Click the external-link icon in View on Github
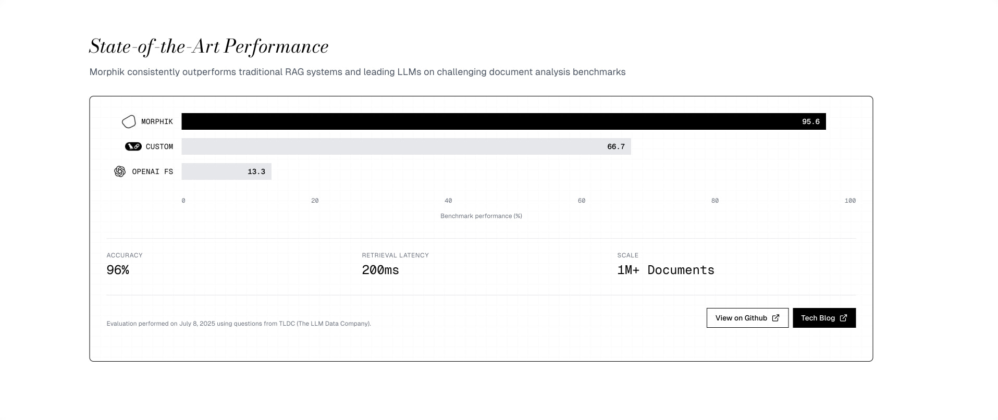Screen dimensions: 998x420 (x=775, y=318)
